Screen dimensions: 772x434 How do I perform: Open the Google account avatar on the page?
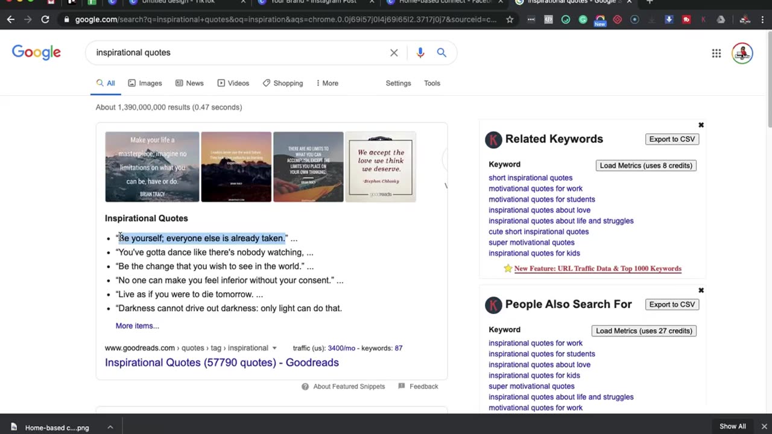742,53
